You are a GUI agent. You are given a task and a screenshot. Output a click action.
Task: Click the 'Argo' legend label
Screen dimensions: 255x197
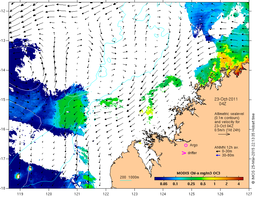coord(194,145)
